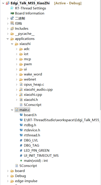Click the board.h include icon
Image resolution: width=101 pixels, height=185 pixels.
tap(21, 115)
